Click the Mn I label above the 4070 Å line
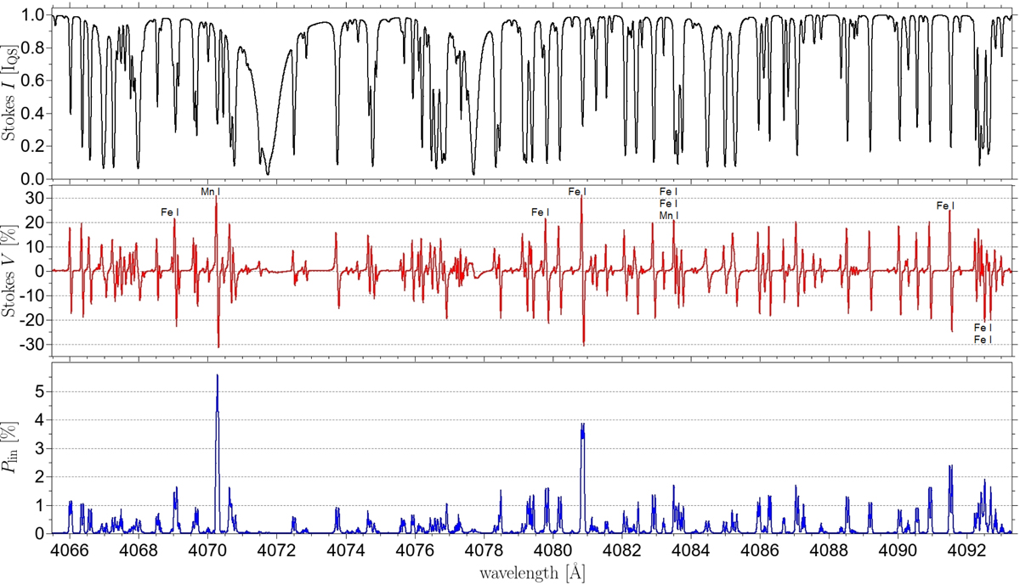This screenshot has width=1020, height=585. coord(210,192)
